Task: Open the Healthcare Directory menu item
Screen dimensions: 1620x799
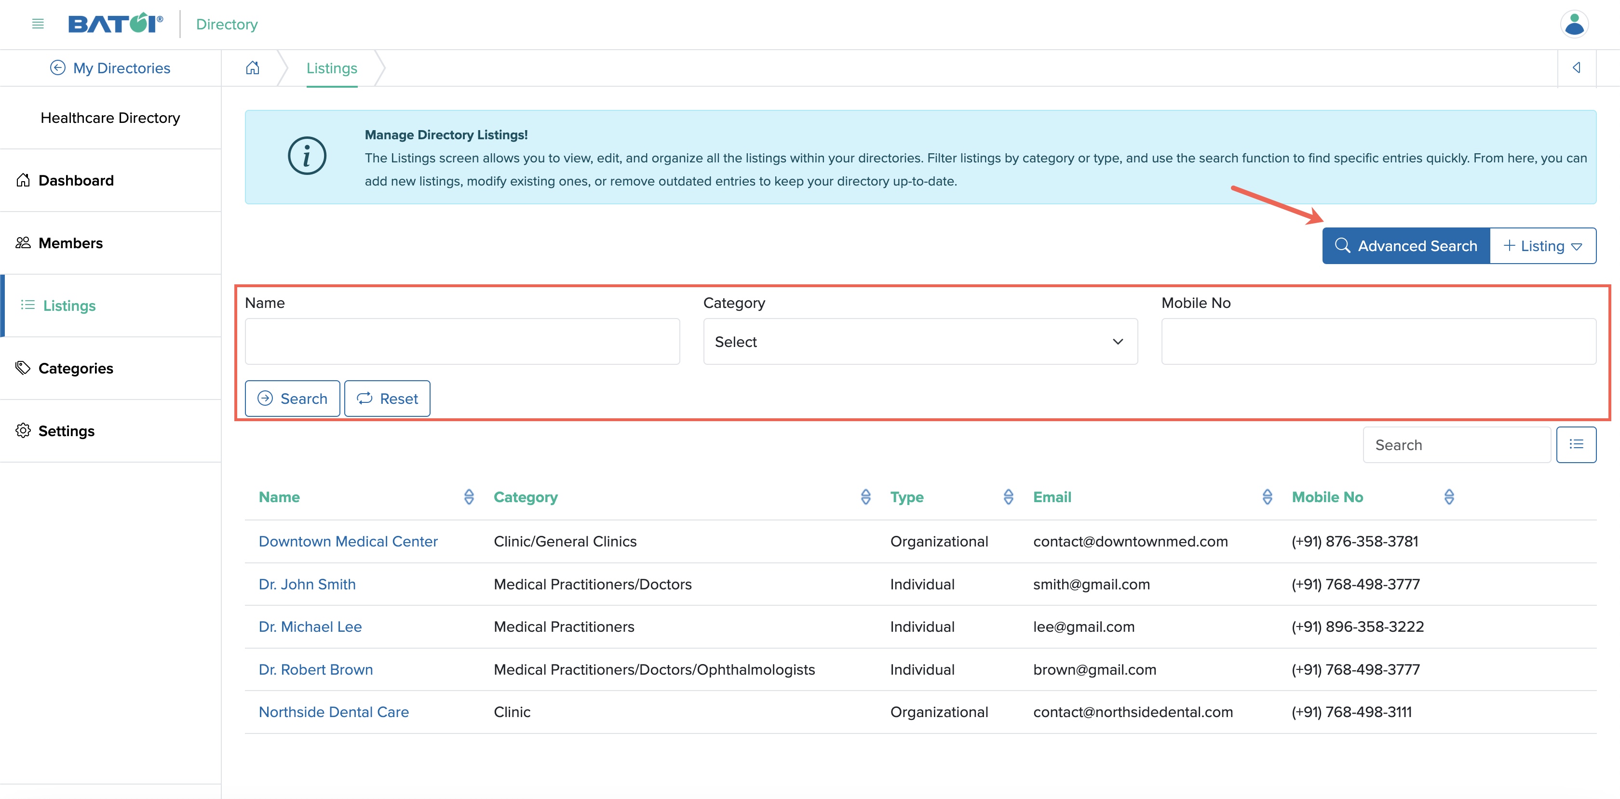Action: pos(110,118)
